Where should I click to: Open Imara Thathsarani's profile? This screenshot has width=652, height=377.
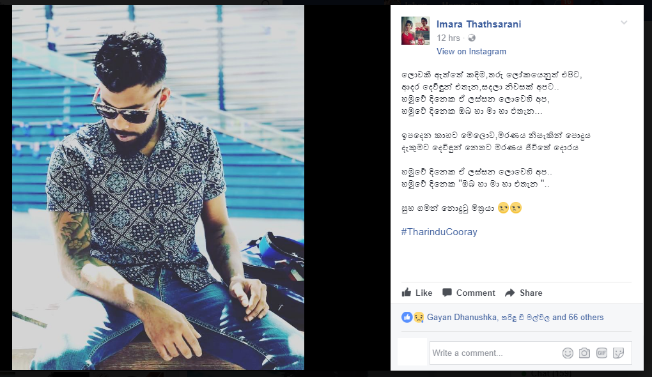[x=479, y=24]
